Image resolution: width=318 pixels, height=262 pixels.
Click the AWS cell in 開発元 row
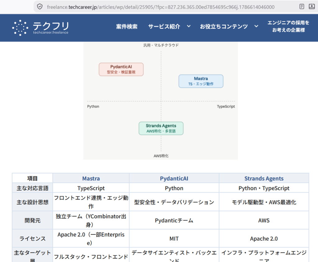pyautogui.click(x=264, y=220)
